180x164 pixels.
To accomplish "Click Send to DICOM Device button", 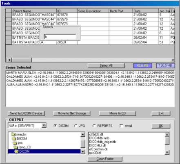I will 26,113.
